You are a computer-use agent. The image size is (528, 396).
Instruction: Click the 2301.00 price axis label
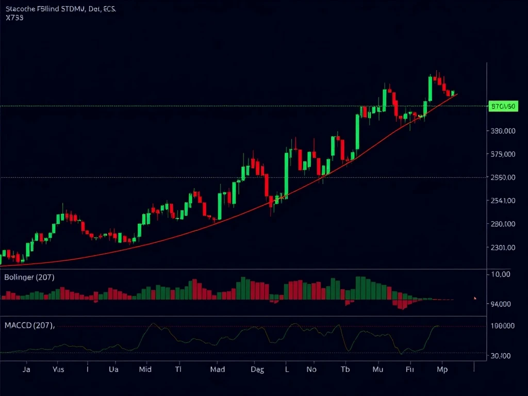503,247
